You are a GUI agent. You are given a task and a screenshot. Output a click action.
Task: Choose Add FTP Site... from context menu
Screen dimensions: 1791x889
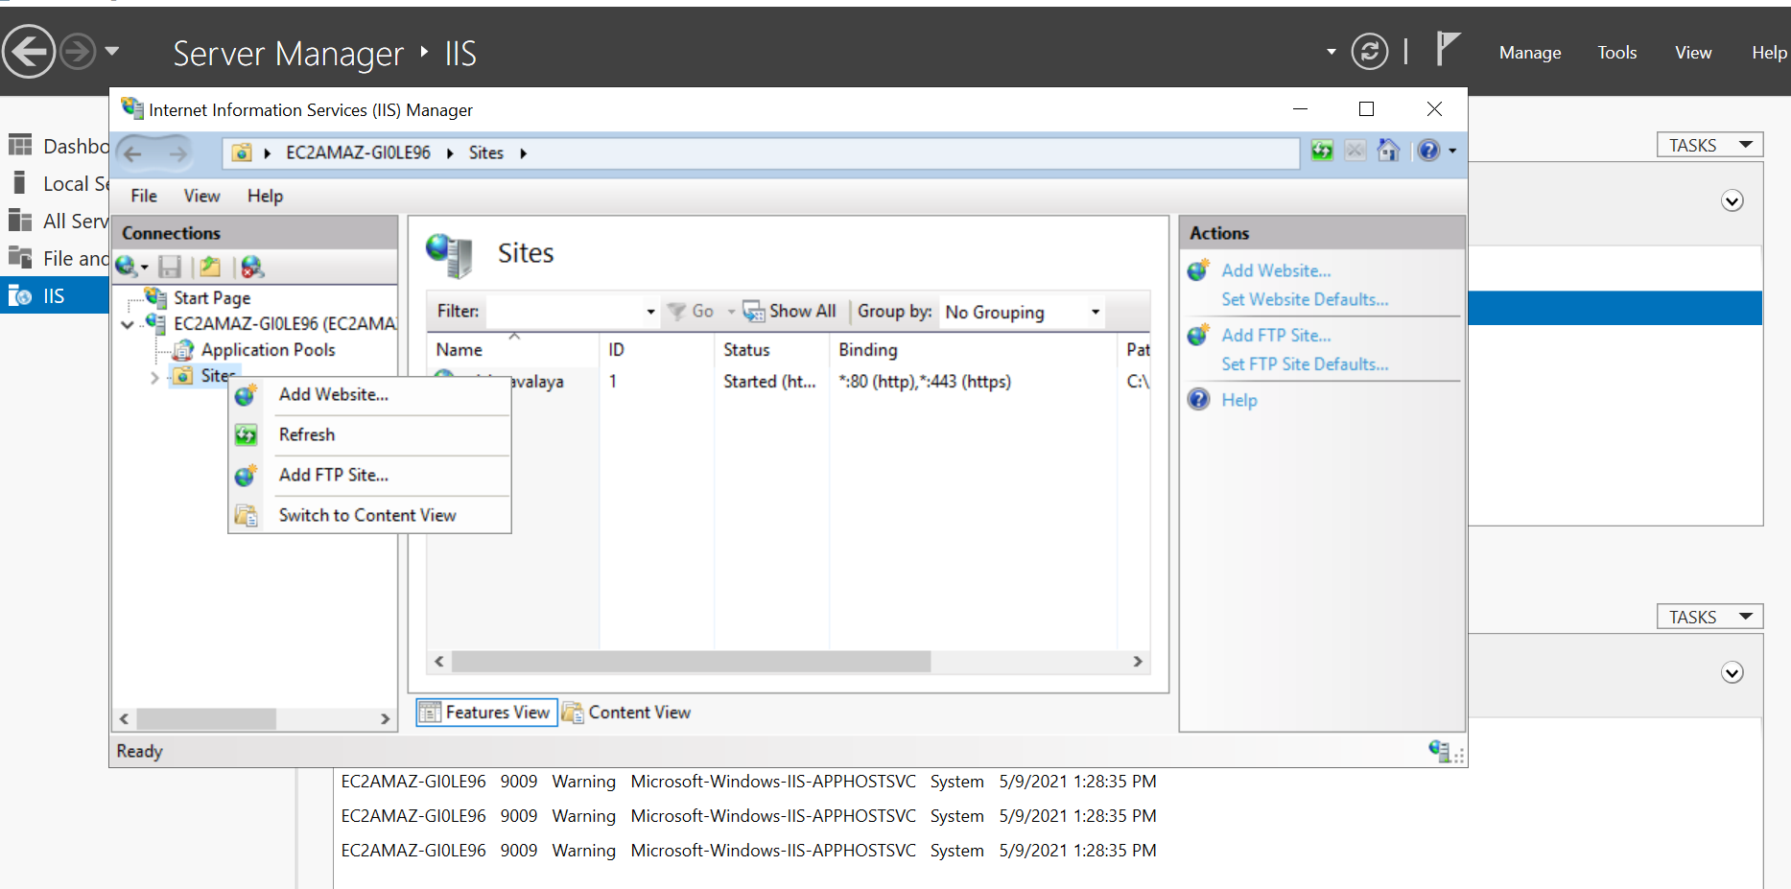(x=369, y=475)
